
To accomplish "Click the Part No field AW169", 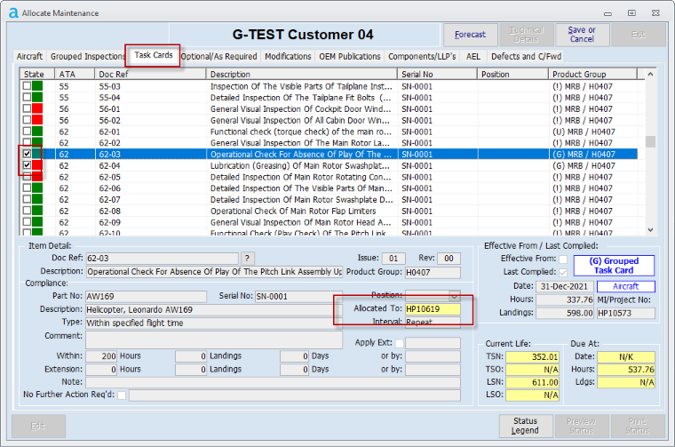I will click(x=147, y=296).
